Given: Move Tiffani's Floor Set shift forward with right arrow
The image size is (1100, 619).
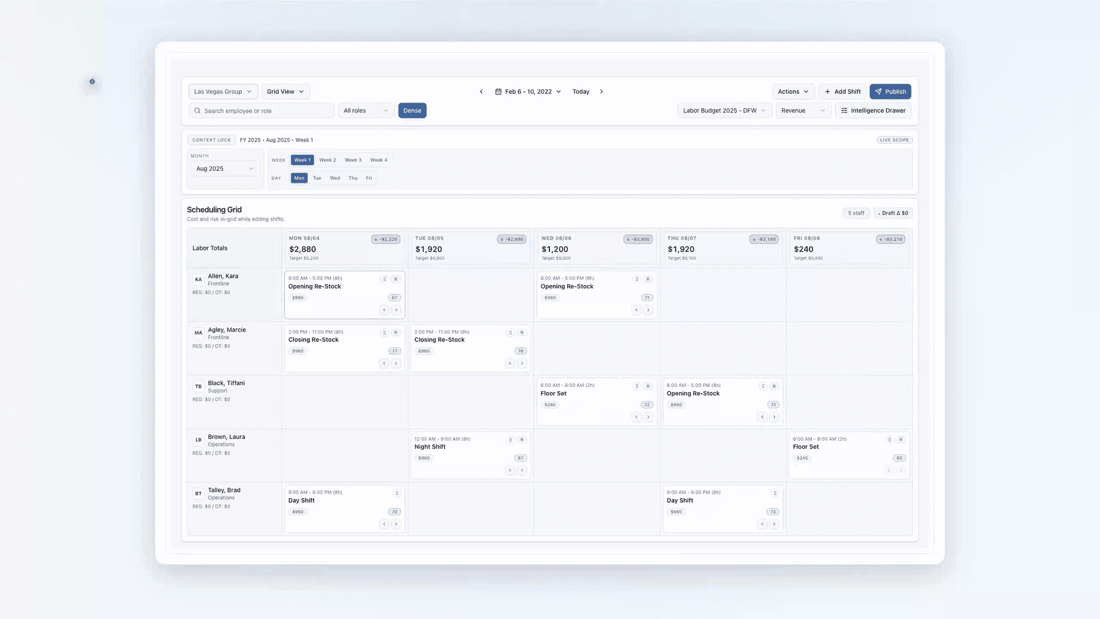Looking at the screenshot, I should coord(648,417).
